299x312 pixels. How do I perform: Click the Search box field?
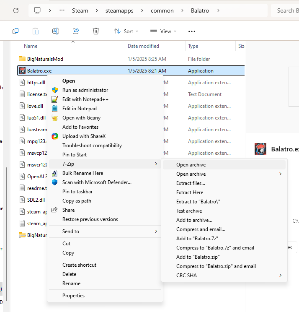(285, 10)
